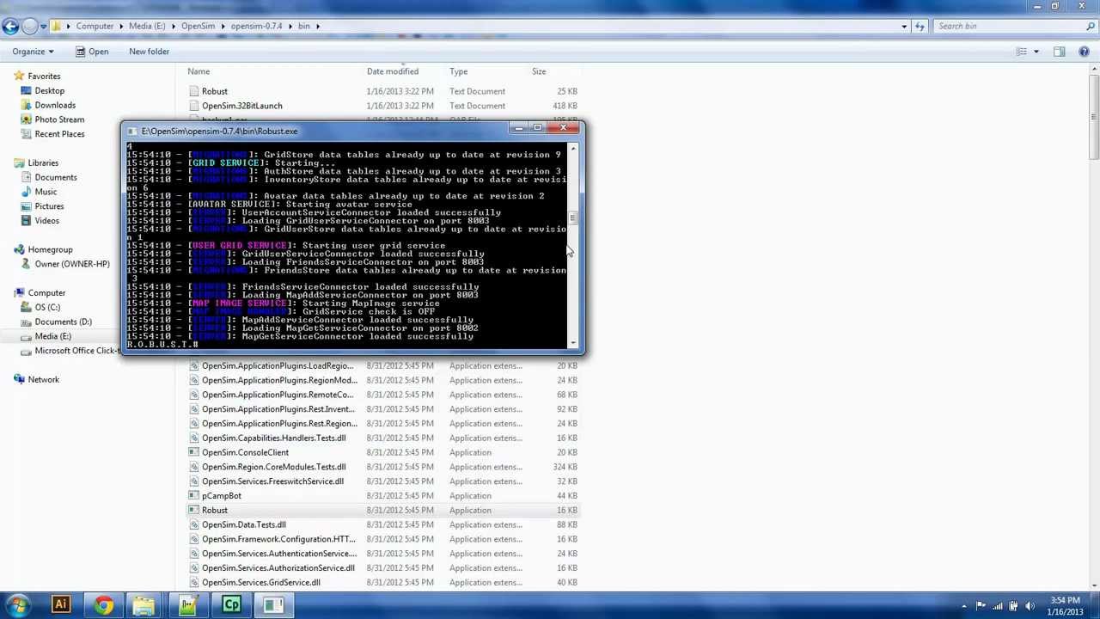The width and height of the screenshot is (1100, 619).
Task: Click the change view icon
Action: (x=1022, y=52)
